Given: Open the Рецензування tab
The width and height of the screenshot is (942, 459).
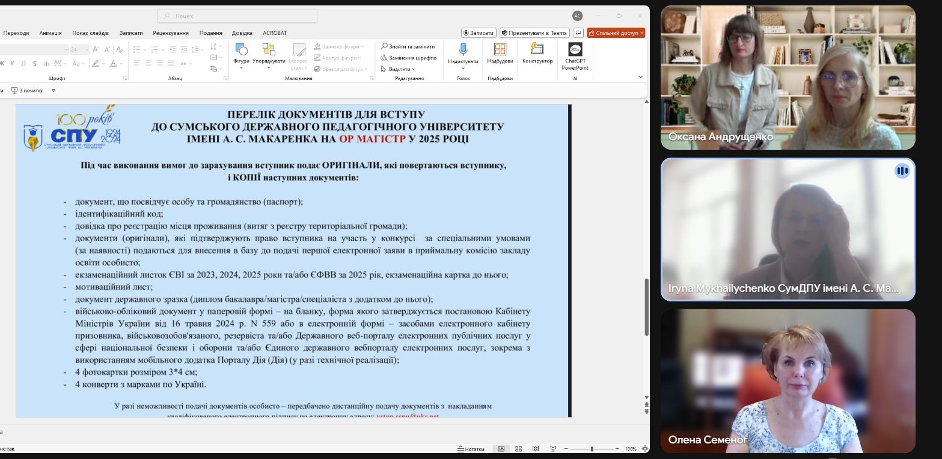Looking at the screenshot, I should 171,32.
